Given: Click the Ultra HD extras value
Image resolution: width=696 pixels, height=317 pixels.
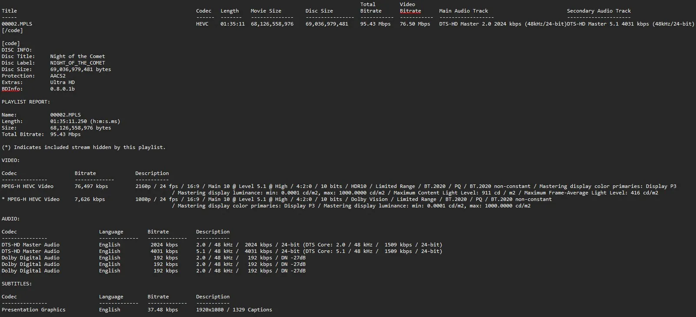Looking at the screenshot, I should coord(62,82).
